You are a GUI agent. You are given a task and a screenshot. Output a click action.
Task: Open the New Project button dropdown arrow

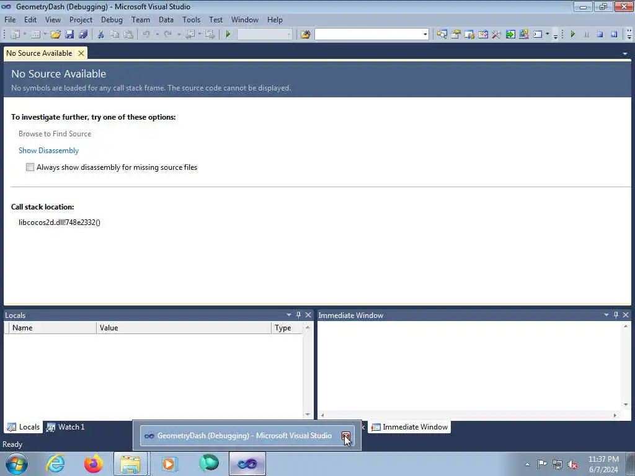pos(24,35)
